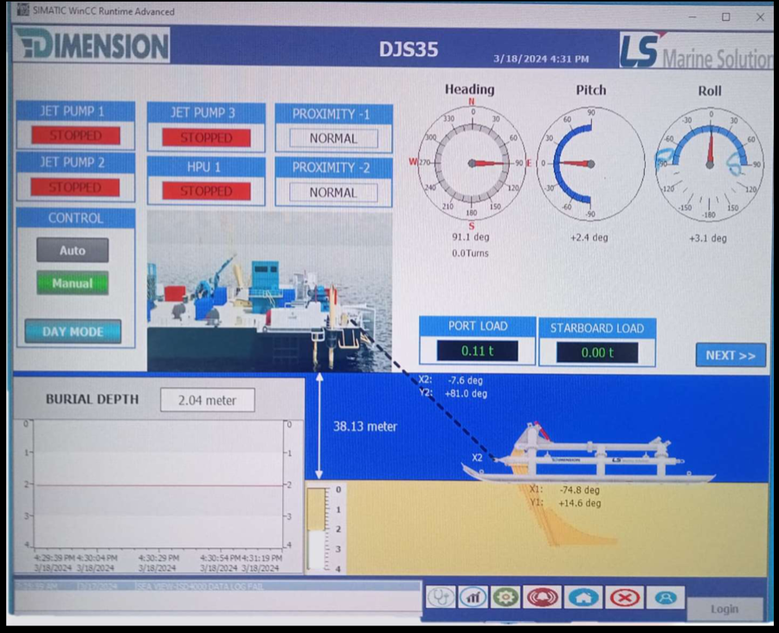Image resolution: width=779 pixels, height=633 pixels.
Task: Select Jet Pump 3 STOPPED status
Action: (206, 137)
